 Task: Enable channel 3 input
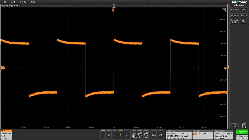pos(115,134)
